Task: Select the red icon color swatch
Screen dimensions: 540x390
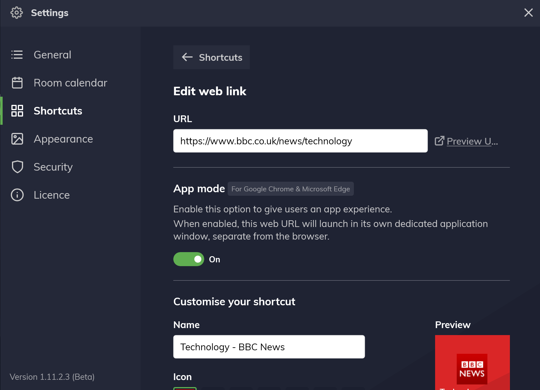Action: point(185,389)
